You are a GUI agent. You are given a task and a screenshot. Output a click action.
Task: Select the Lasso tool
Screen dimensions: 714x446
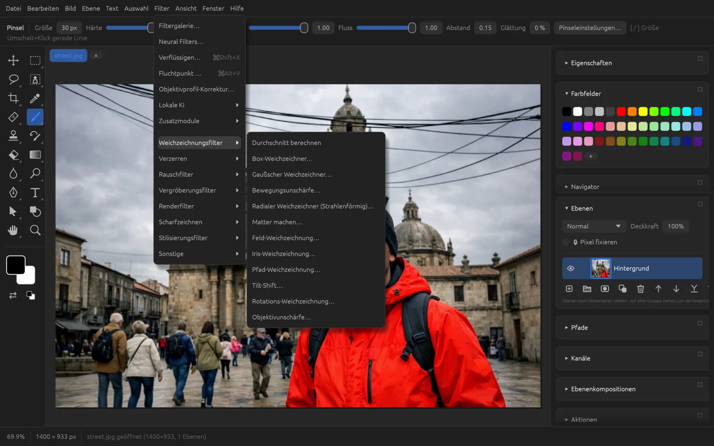[x=13, y=79]
